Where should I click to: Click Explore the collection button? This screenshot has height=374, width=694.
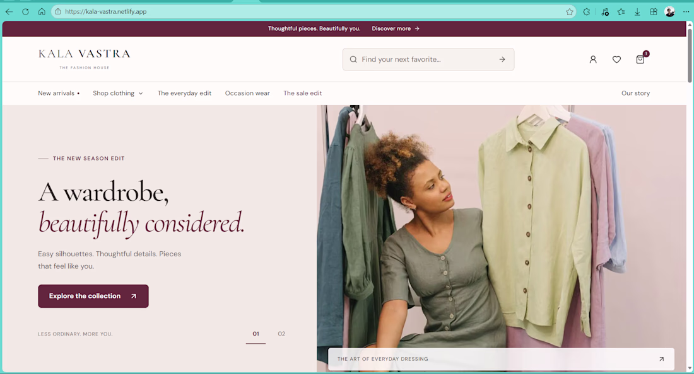[93, 296]
